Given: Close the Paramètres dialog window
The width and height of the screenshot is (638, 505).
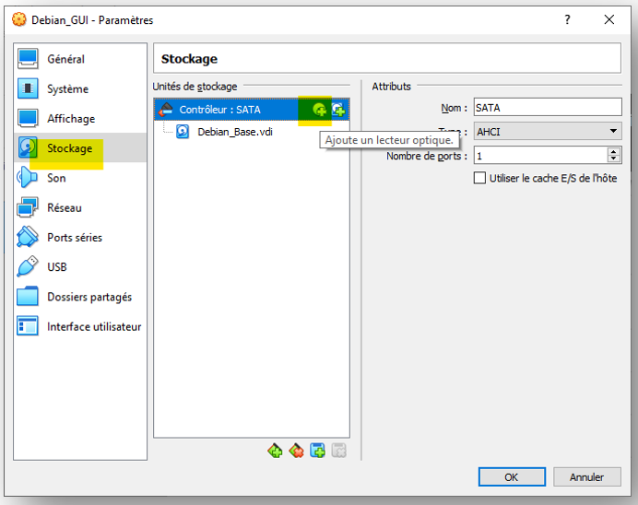Looking at the screenshot, I should tap(609, 19).
